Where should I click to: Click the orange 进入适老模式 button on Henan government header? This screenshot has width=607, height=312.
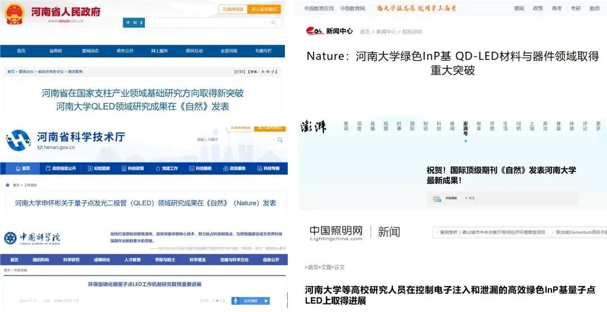click(x=264, y=10)
